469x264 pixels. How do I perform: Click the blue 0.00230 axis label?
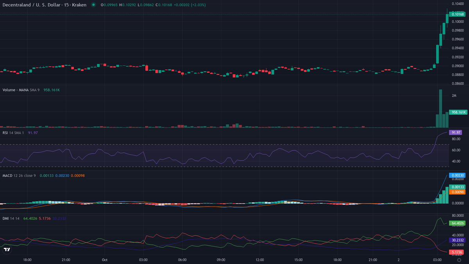[457, 176]
